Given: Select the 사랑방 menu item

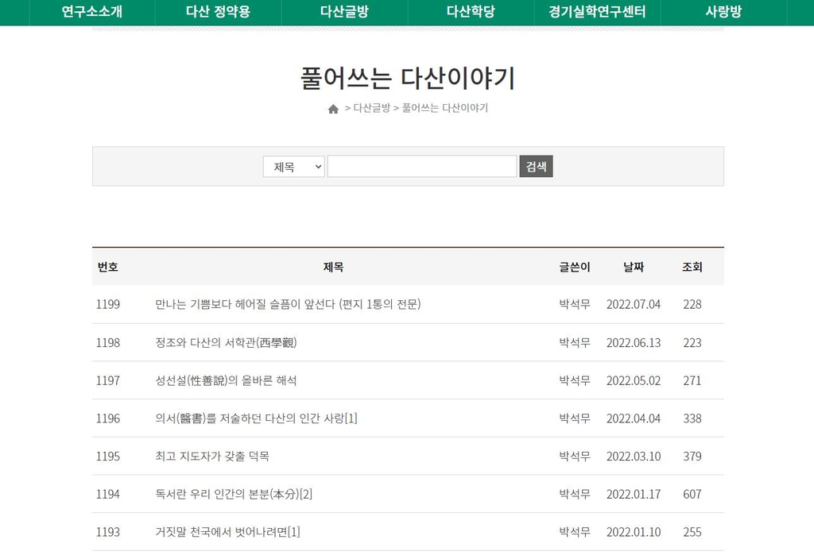Looking at the screenshot, I should click(723, 12).
